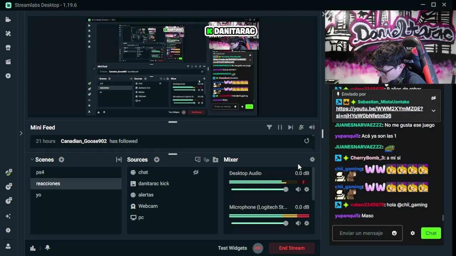Expand the pinned message chevron
456x256 pixels.
click(434, 111)
